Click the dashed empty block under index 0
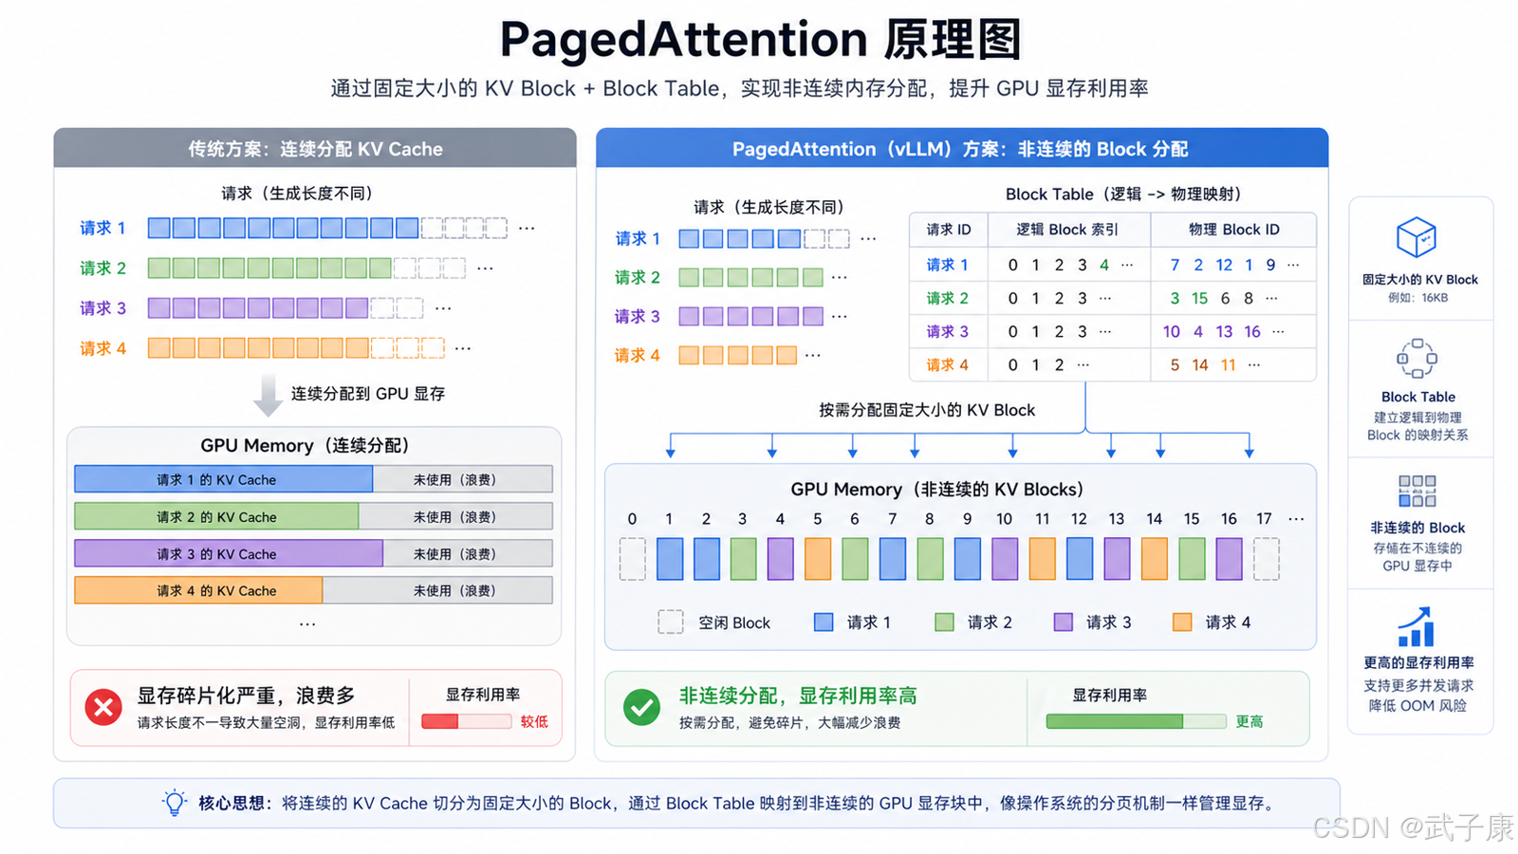The height and width of the screenshot is (854, 1518). coord(633,559)
